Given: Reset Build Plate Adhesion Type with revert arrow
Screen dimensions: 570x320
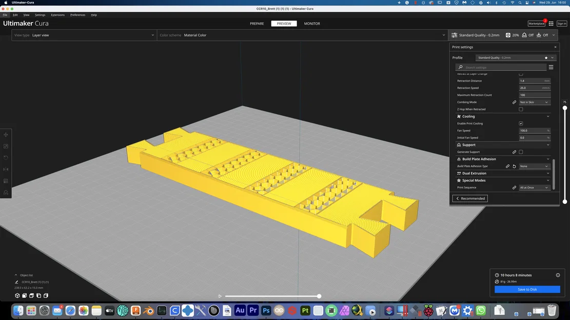Looking at the screenshot, I should [515, 166].
